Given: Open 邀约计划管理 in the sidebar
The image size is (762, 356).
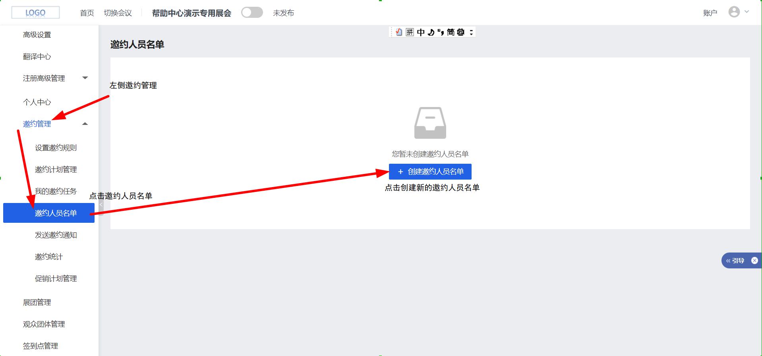Looking at the screenshot, I should [56, 170].
